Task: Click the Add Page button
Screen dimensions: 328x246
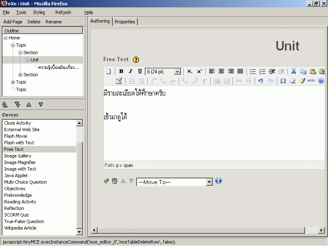Action: pos(13,22)
